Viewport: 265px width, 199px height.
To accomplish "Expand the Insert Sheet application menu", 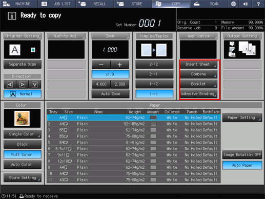I will [198, 64].
